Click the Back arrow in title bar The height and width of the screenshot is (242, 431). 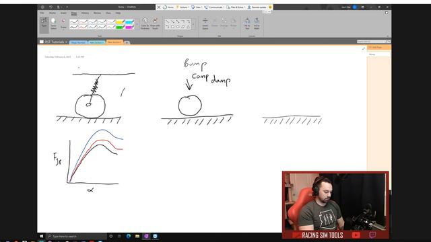42,7
